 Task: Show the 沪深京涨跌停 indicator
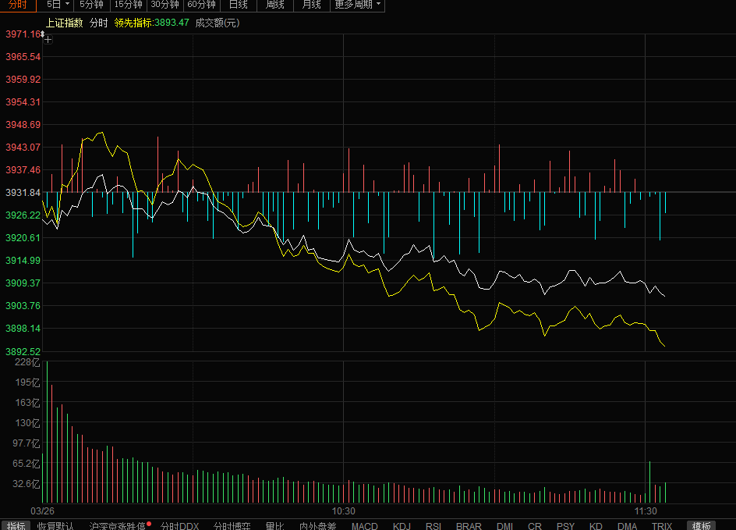(x=117, y=525)
